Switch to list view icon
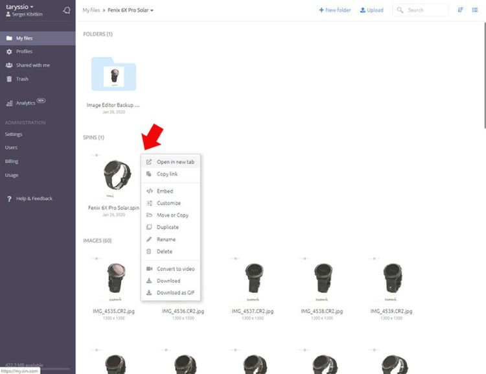 click(475, 10)
